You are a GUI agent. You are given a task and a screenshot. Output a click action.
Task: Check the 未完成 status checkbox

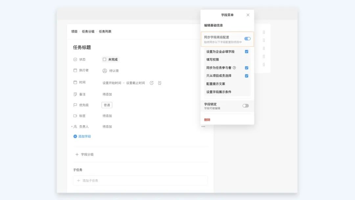105,60
